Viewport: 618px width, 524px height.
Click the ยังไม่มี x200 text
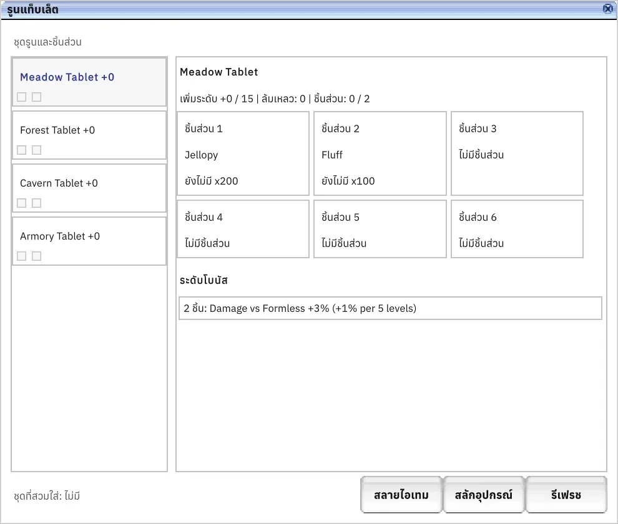[x=211, y=181]
